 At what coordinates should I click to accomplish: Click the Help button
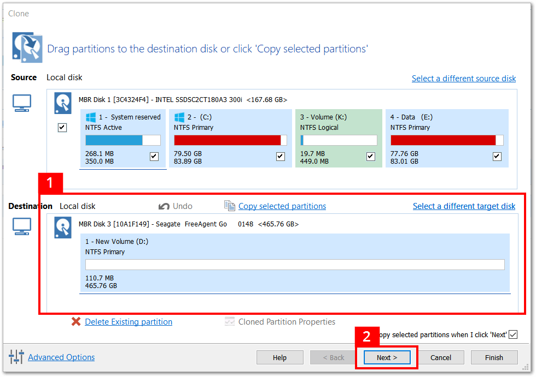pos(279,357)
